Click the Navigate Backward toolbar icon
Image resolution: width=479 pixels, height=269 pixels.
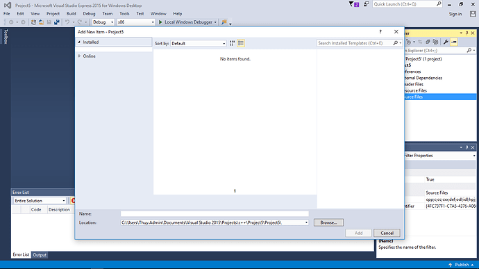(11, 22)
